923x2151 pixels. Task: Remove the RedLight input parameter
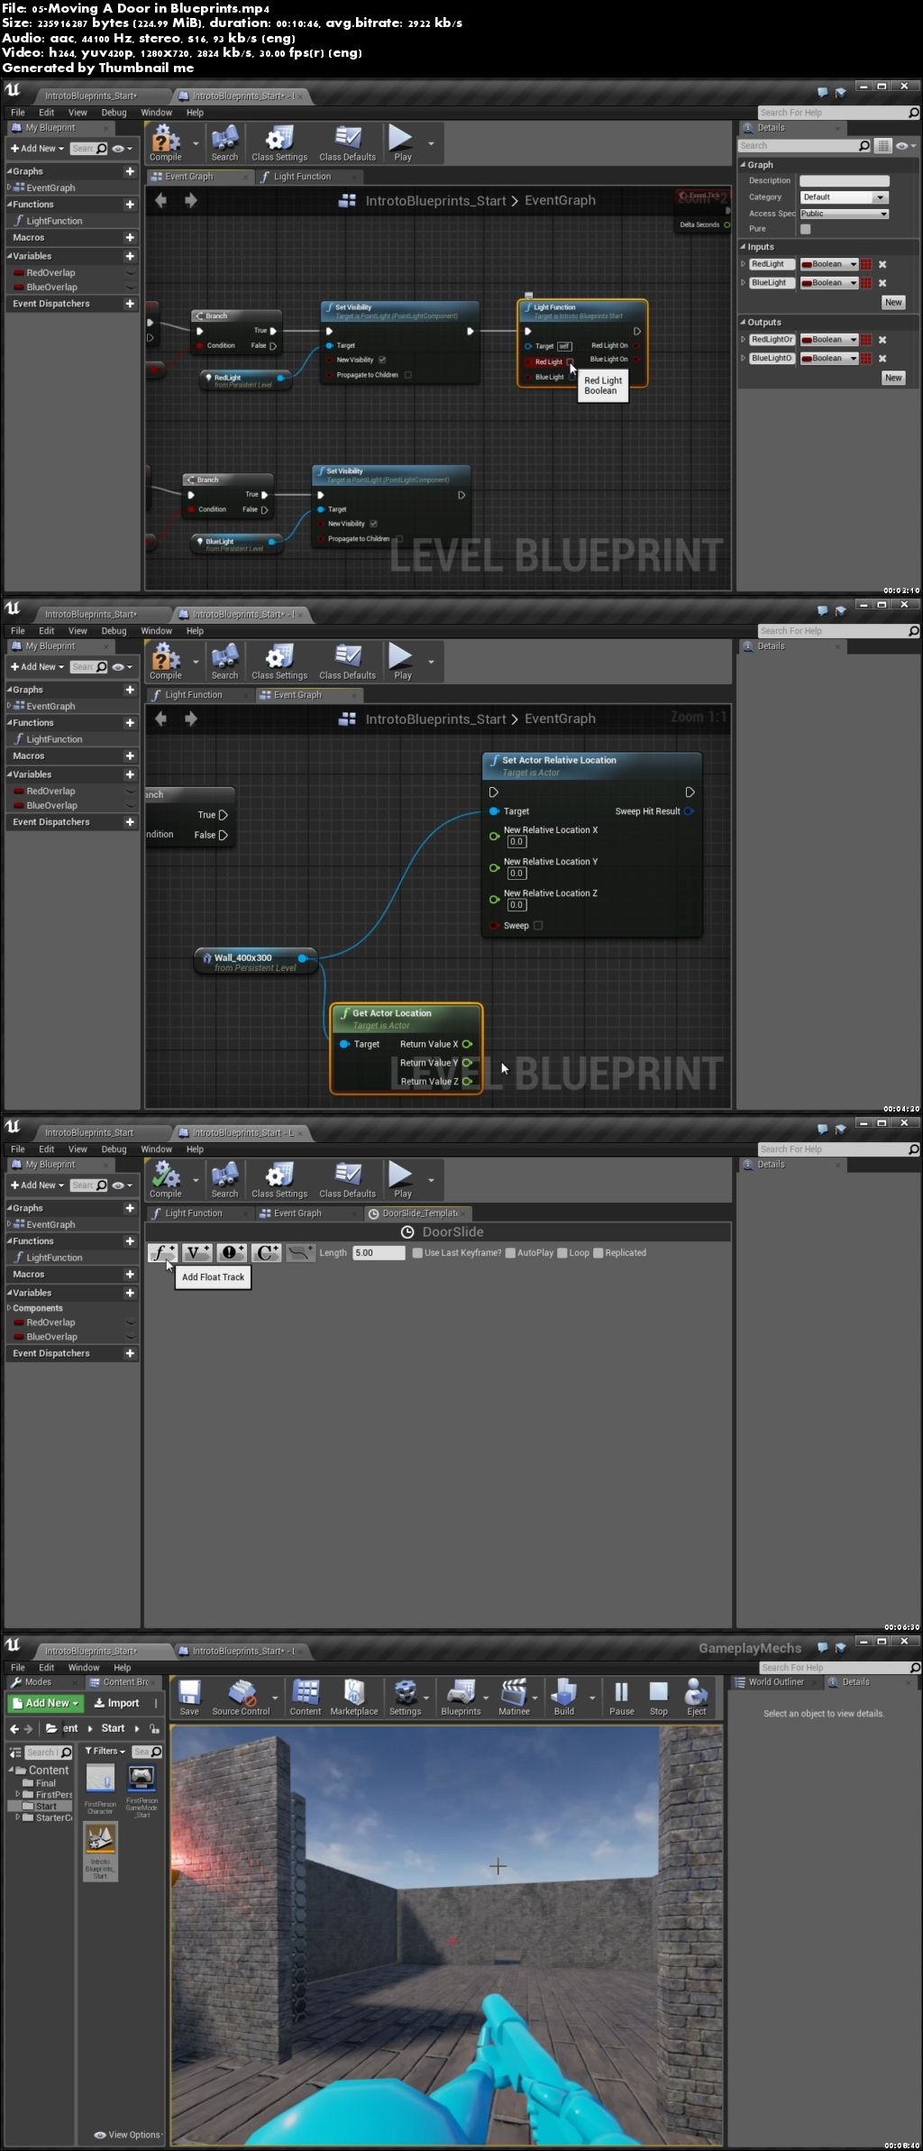click(x=882, y=264)
